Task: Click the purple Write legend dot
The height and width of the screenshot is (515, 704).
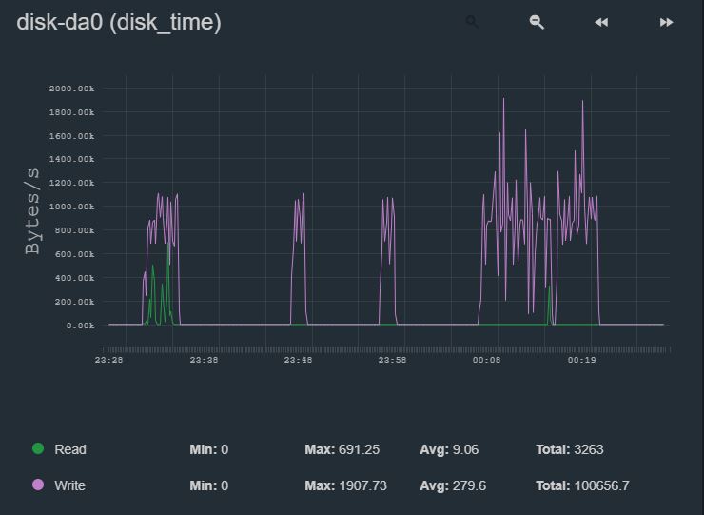Action: coord(38,485)
